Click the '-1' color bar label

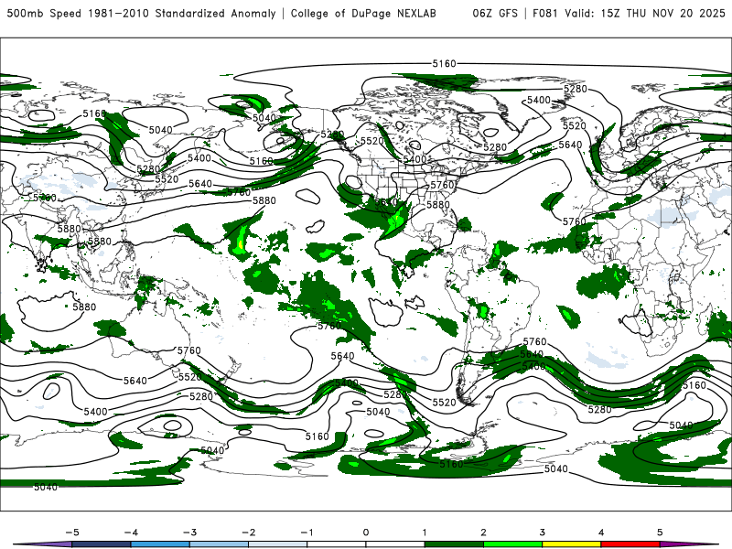[x=307, y=533]
